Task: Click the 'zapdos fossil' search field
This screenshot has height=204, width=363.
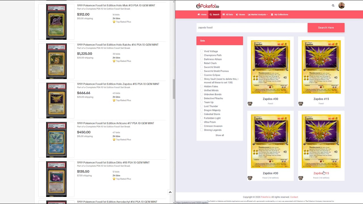Action: point(252,27)
